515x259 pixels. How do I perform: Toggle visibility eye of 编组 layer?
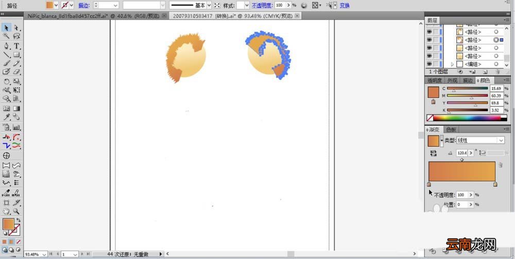click(x=430, y=64)
